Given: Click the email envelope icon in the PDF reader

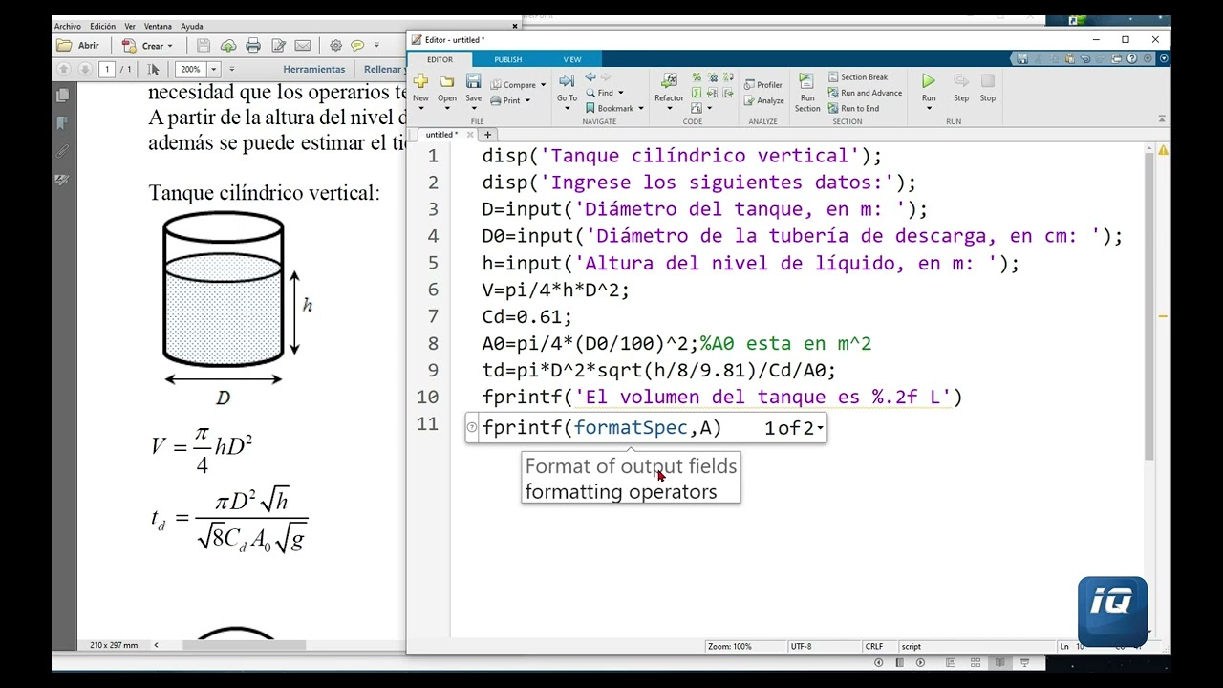Looking at the screenshot, I should click(303, 46).
